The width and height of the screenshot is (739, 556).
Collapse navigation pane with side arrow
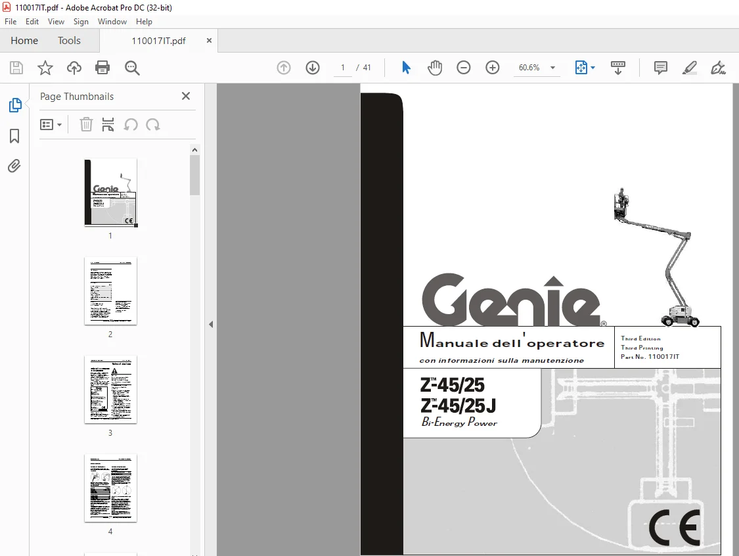coord(211,325)
